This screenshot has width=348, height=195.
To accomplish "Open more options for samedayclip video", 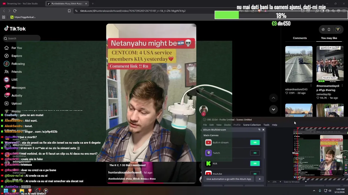I will pyautogui.click(x=342, y=86).
